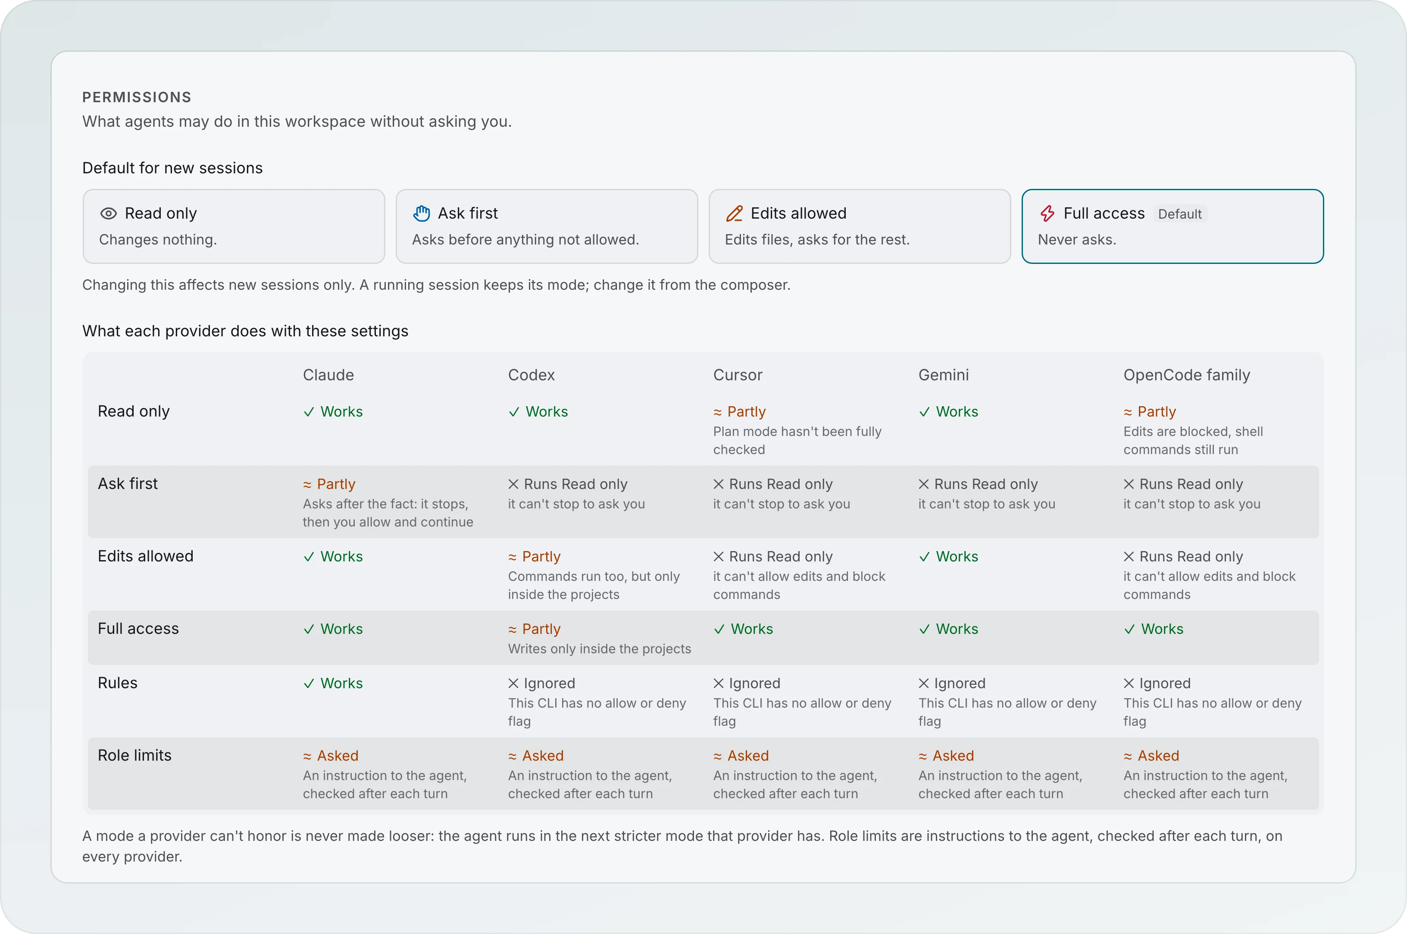This screenshot has height=934, width=1407.
Task: Click Codex's Partly status in Edits allowed row
Action: pos(534,556)
